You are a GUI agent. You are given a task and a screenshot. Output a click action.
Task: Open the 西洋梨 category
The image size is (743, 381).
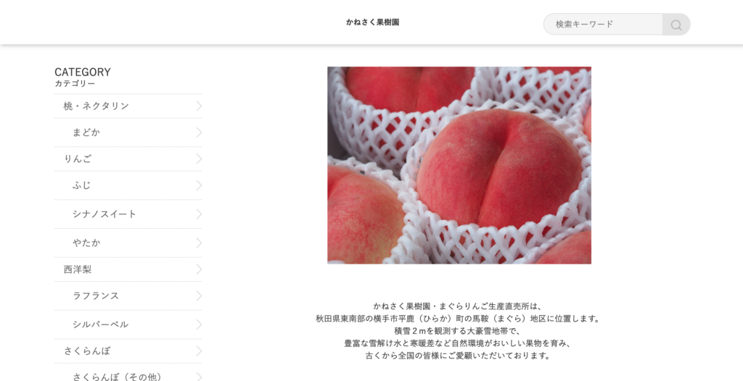[x=128, y=269]
